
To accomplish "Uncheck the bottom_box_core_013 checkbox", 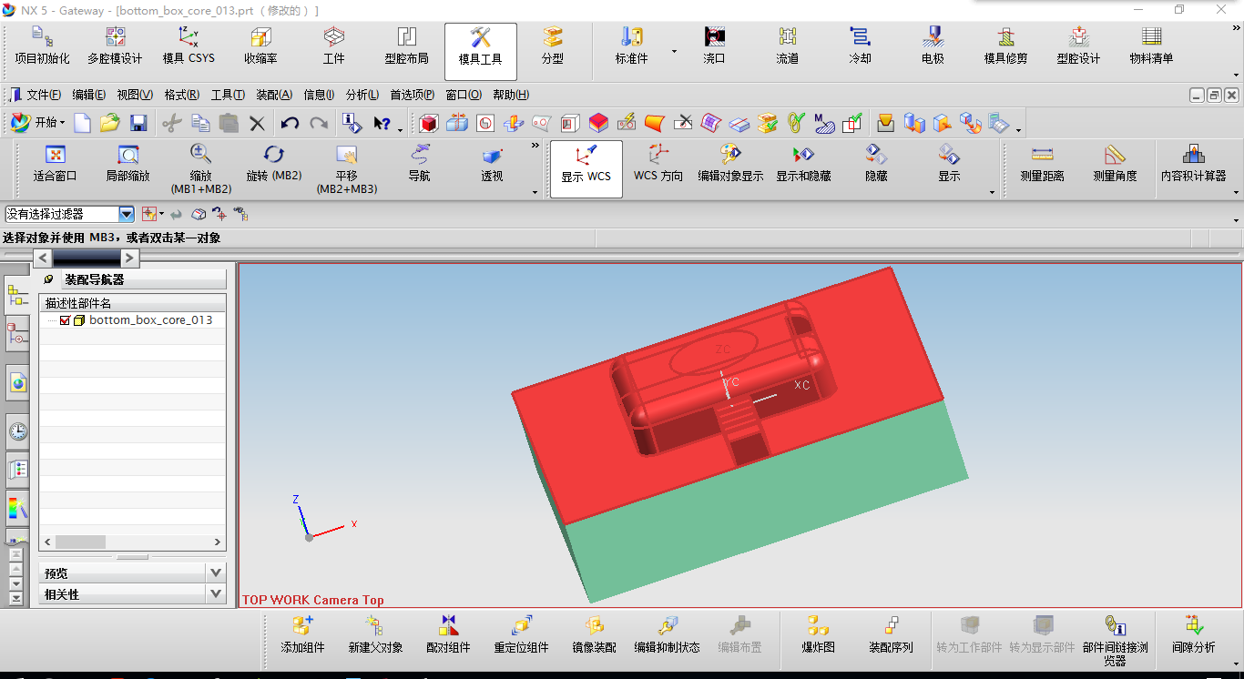I will [65, 320].
